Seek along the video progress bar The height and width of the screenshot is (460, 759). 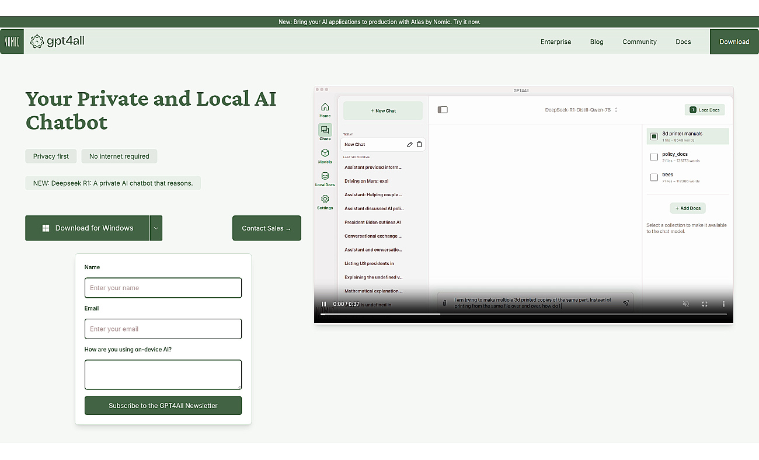(x=524, y=315)
